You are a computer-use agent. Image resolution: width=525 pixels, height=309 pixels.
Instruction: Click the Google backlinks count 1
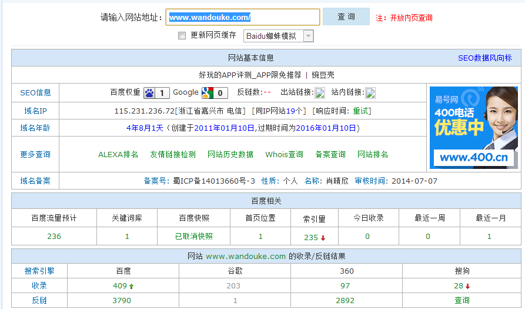[235, 301]
